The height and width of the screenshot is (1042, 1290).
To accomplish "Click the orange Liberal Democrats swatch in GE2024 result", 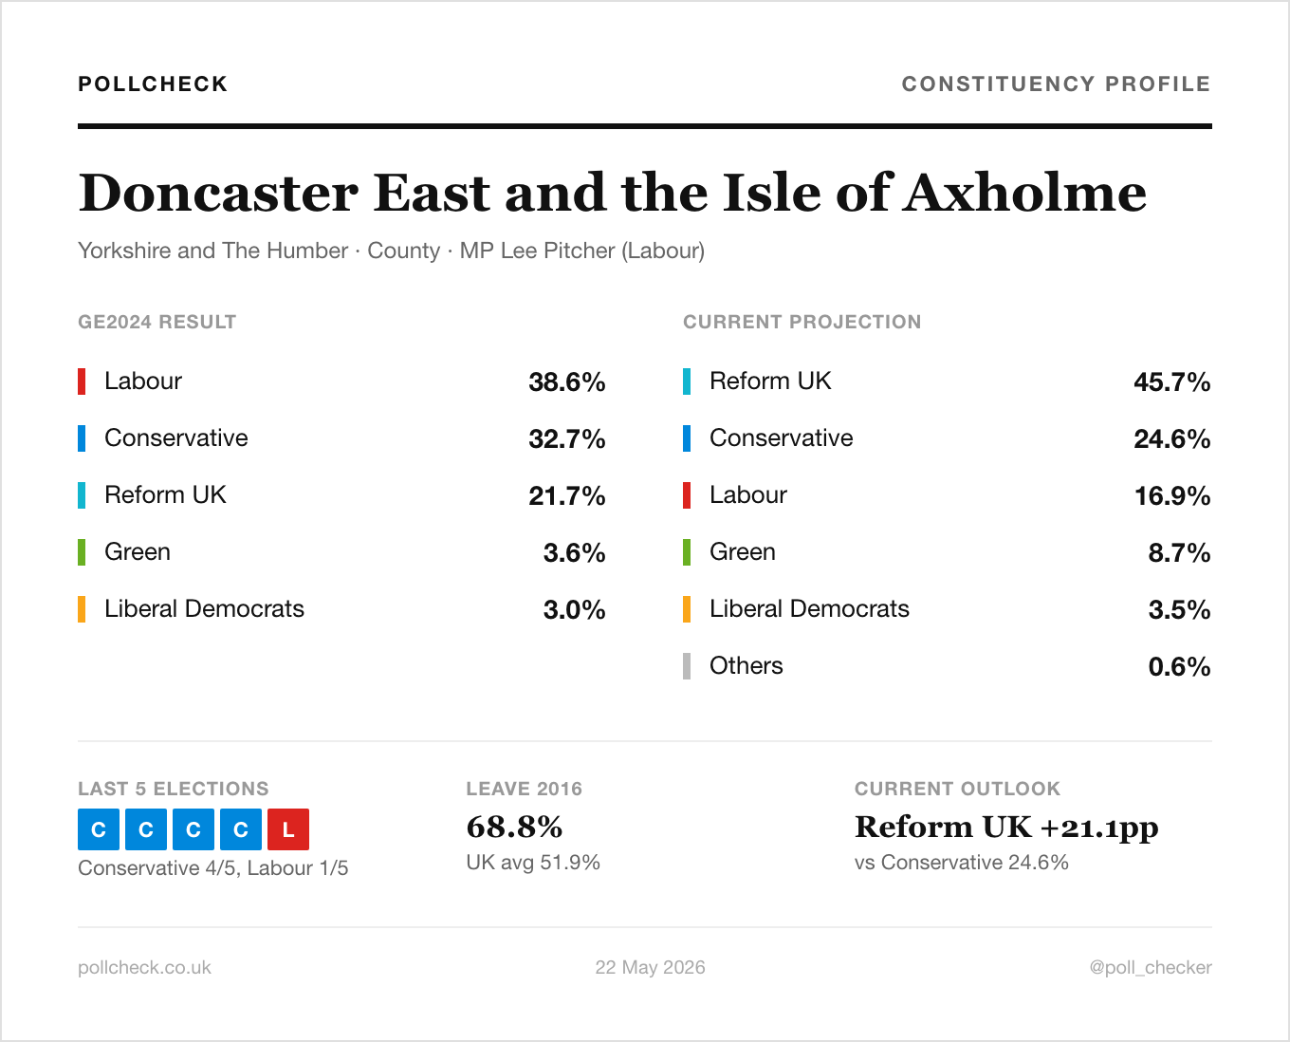I will point(82,609).
